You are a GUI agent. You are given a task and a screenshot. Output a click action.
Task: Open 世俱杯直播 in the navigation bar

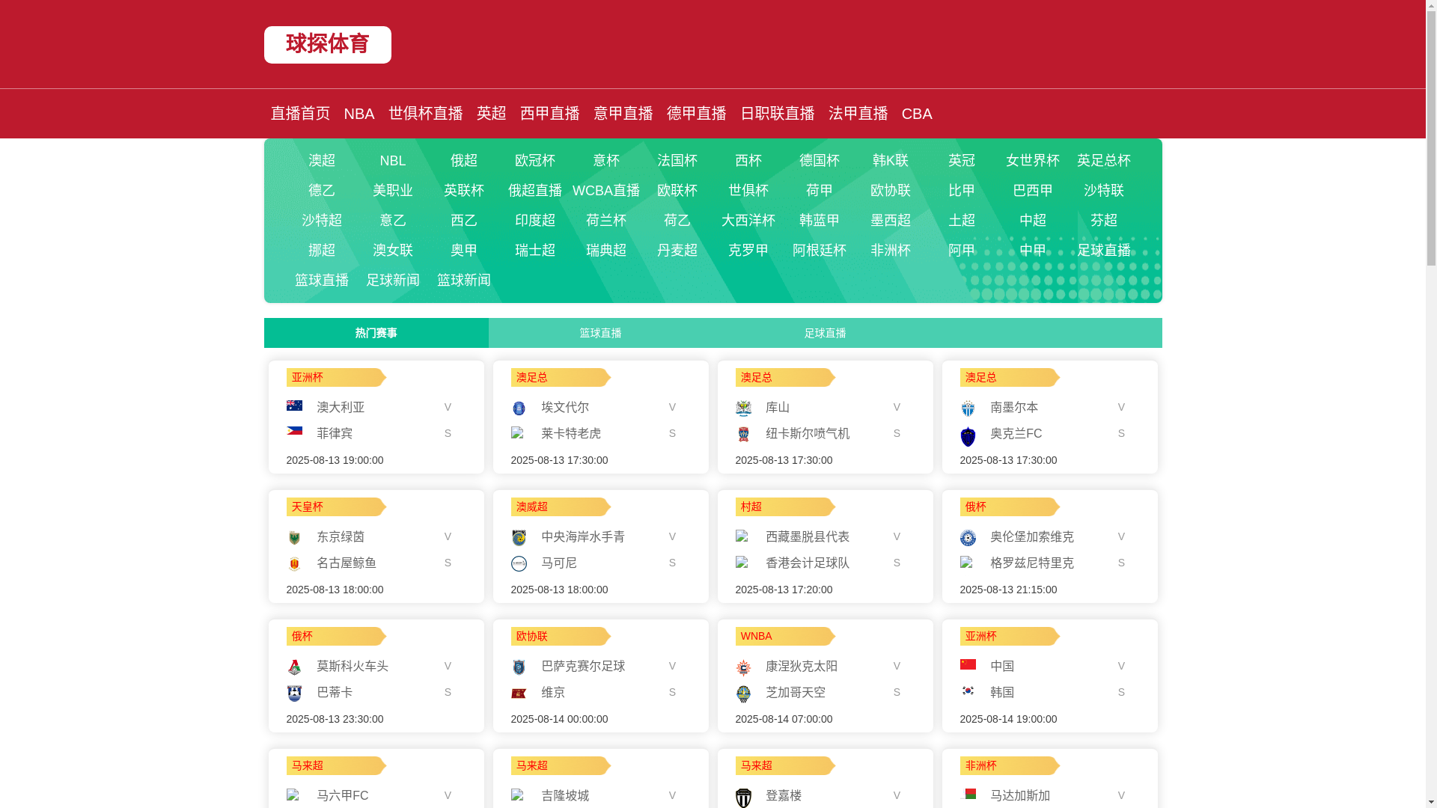(426, 113)
